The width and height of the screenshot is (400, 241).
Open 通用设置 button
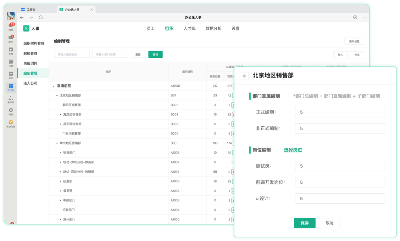click(354, 41)
